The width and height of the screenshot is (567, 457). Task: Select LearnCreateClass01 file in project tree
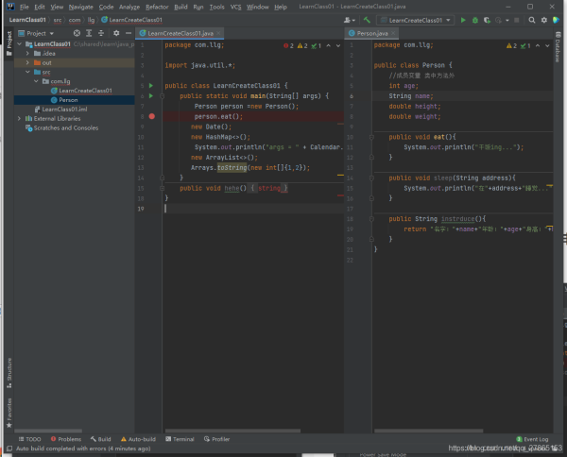pos(84,91)
